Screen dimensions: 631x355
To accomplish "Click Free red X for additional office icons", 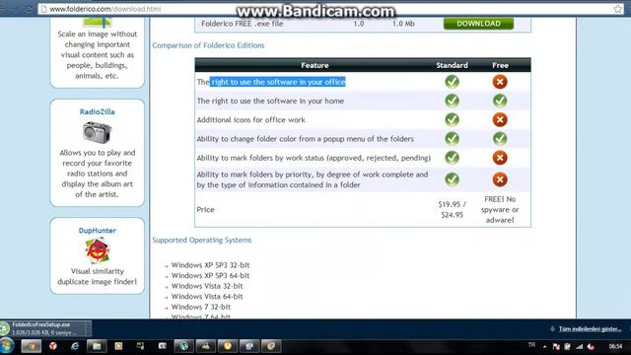I will tap(500, 119).
